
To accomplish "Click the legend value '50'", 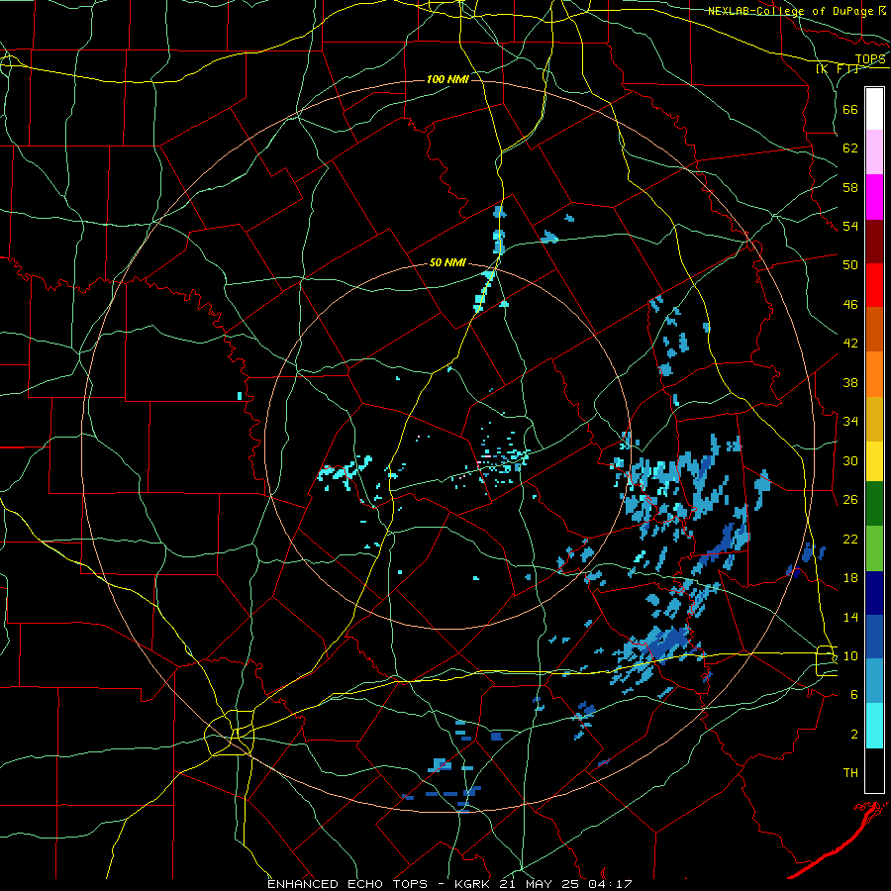I will click(x=850, y=265).
